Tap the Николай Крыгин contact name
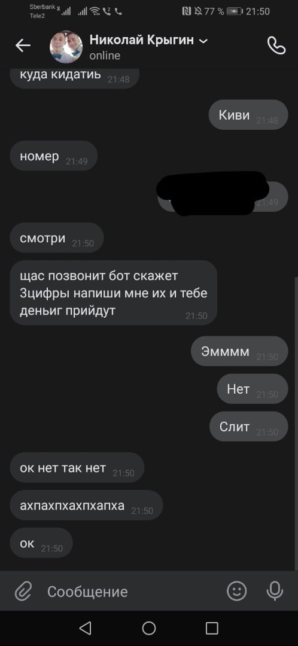The image size is (298, 646). click(x=142, y=41)
